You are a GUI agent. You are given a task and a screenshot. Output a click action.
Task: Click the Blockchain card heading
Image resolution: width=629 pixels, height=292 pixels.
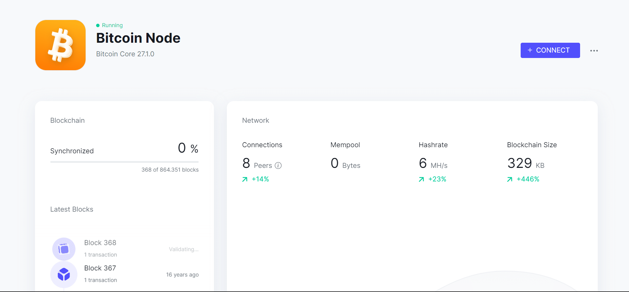tap(68, 120)
